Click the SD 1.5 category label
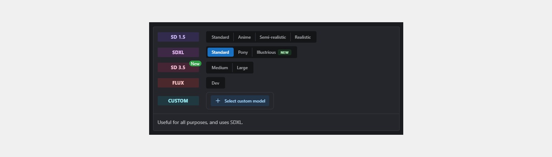This screenshot has width=552, height=157. pos(178,37)
